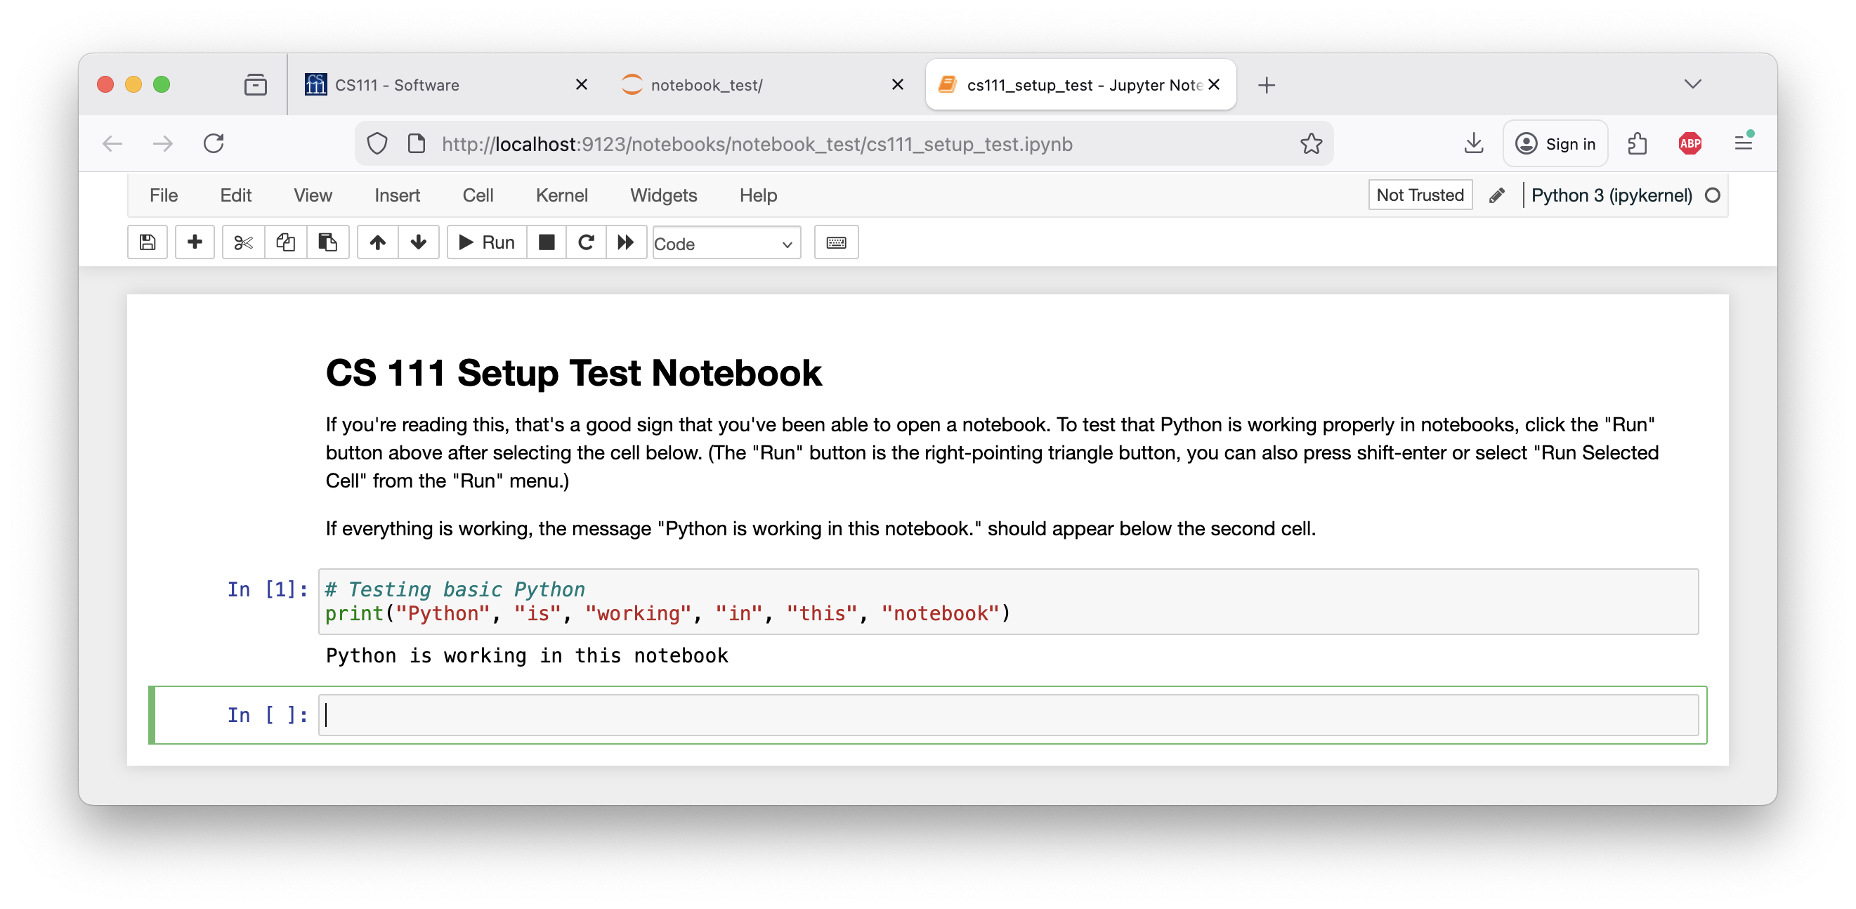Viewport: 1856px width, 909px height.
Task: Cut selected cells with the scissors icon
Action: coord(243,243)
